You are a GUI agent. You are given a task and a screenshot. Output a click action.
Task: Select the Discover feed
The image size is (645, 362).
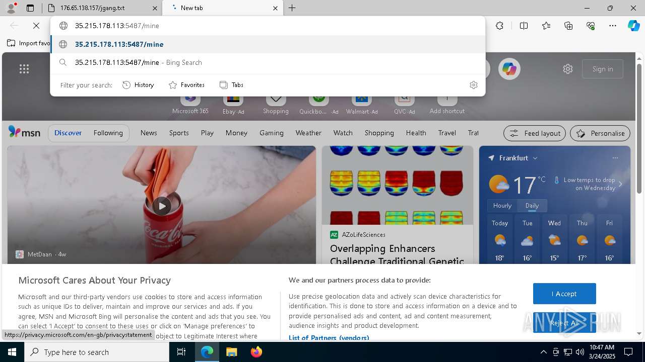(x=68, y=133)
